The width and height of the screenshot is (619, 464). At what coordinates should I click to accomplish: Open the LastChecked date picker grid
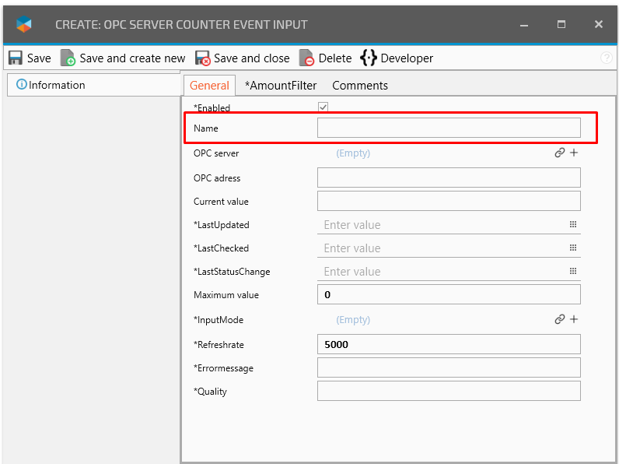coord(572,248)
